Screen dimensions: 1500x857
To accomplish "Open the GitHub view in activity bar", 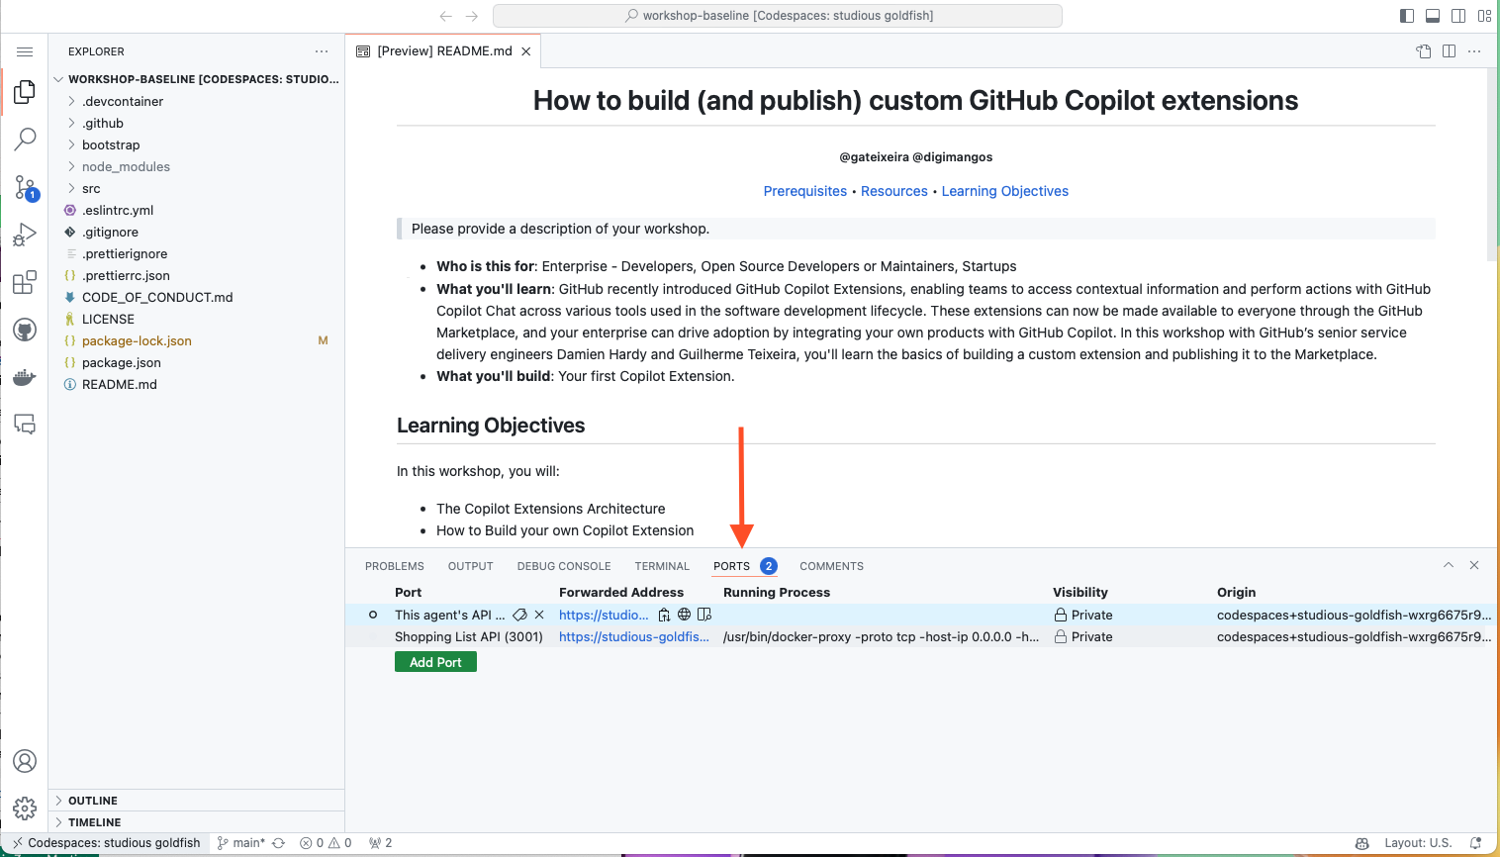I will point(25,330).
